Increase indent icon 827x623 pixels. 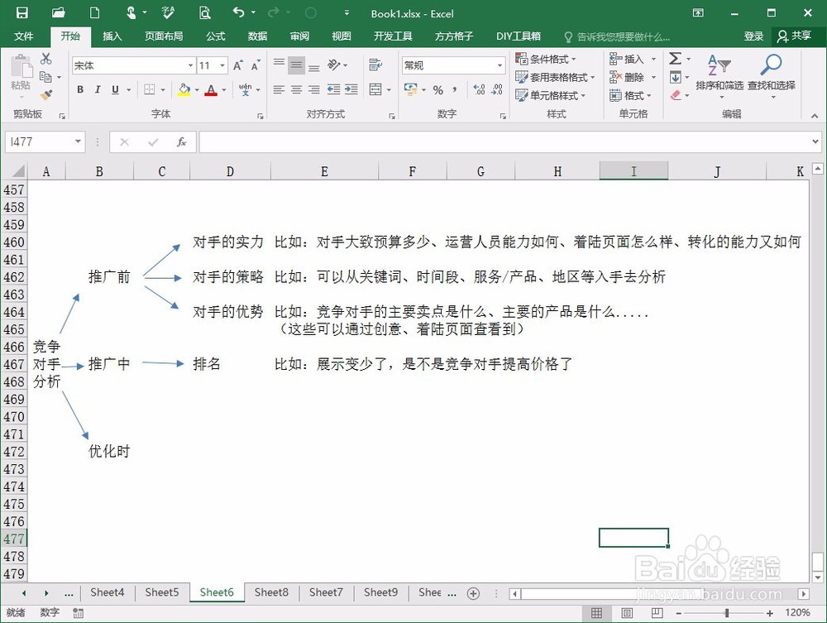click(x=351, y=89)
